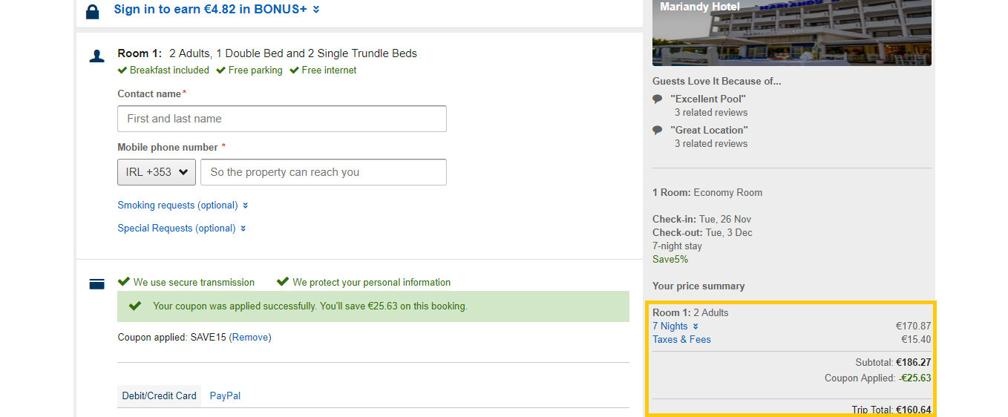This screenshot has height=417, width=1008.
Task: Expand the 7 Nights price breakdown
Action: pos(675,326)
